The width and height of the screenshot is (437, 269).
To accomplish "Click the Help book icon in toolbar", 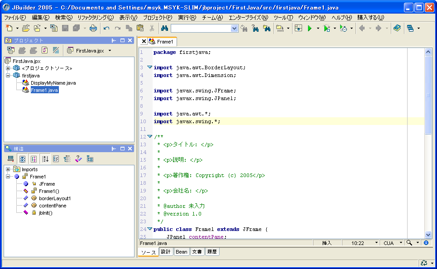I will point(397,29).
